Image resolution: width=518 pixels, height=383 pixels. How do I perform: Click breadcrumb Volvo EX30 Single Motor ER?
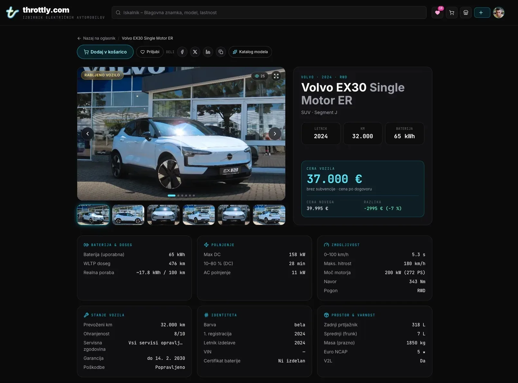(x=147, y=38)
